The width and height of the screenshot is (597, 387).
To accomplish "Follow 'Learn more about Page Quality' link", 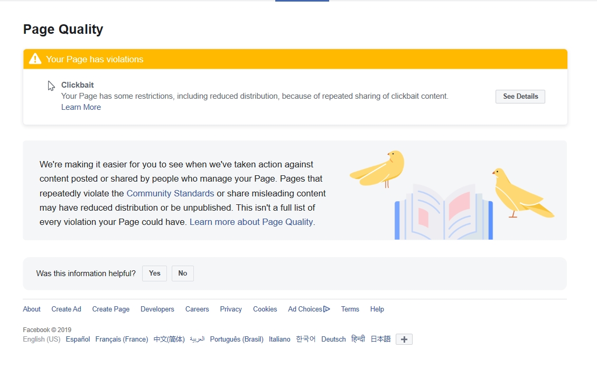I will (x=251, y=222).
